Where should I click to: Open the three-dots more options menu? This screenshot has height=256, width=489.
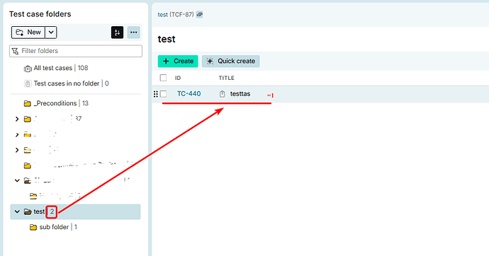tap(133, 33)
